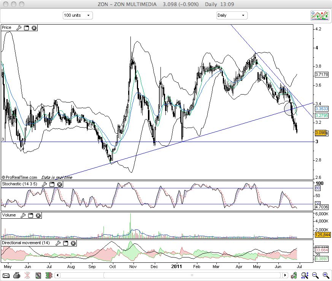Click the green and red bars icon
This screenshot has height=281, width=332.
49,276
